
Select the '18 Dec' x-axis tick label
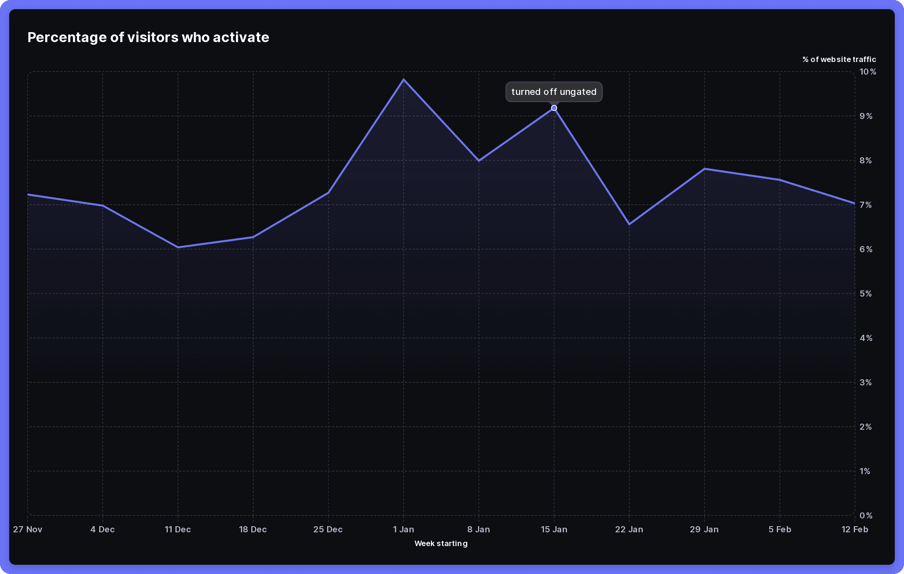(253, 529)
